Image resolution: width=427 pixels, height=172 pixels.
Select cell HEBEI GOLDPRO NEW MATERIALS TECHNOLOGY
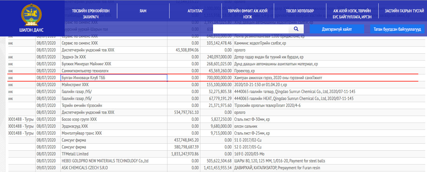(114, 161)
